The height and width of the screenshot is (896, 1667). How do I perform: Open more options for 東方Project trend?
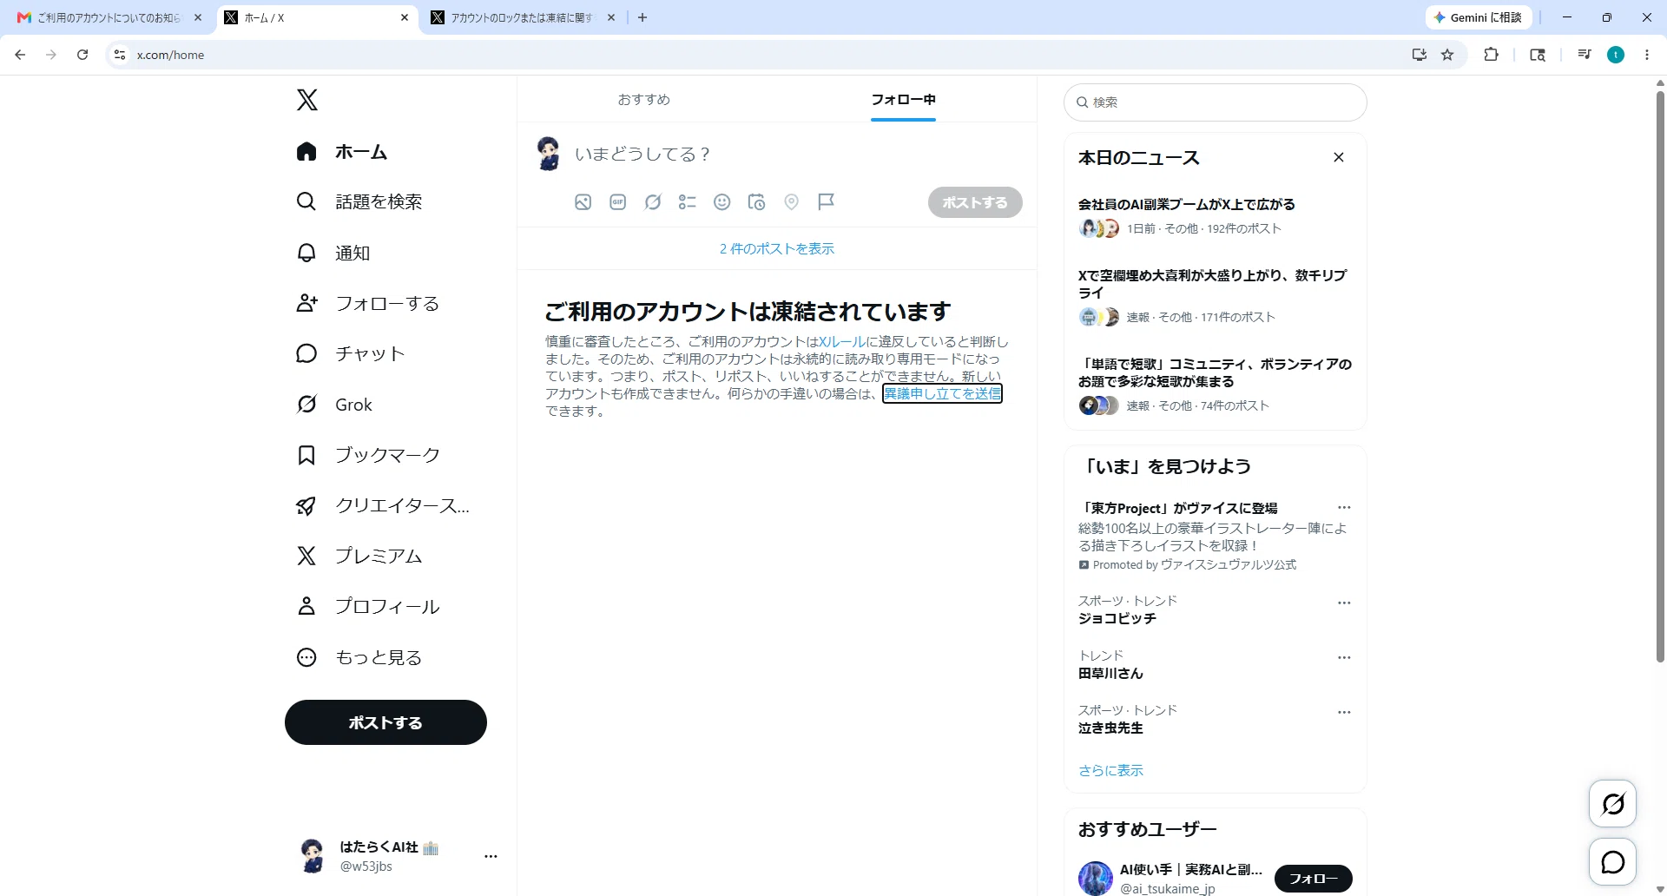(x=1344, y=507)
